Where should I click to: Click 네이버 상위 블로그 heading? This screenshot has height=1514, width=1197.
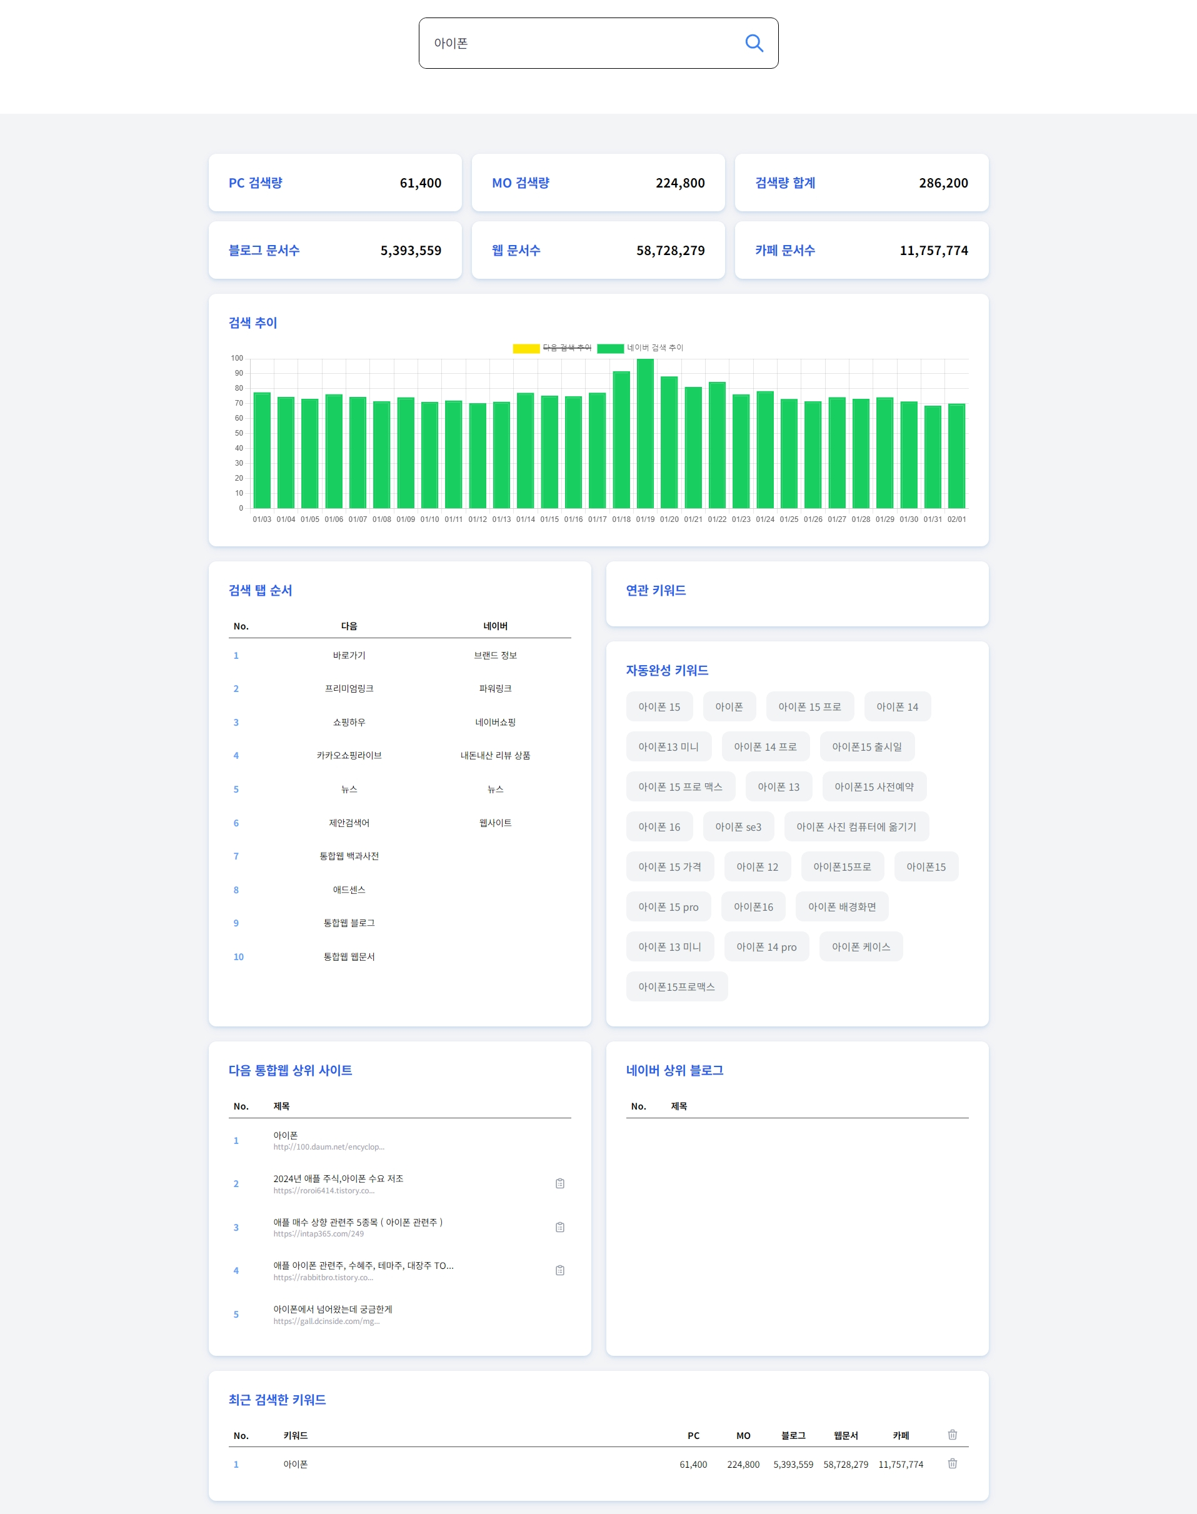[x=675, y=1070]
